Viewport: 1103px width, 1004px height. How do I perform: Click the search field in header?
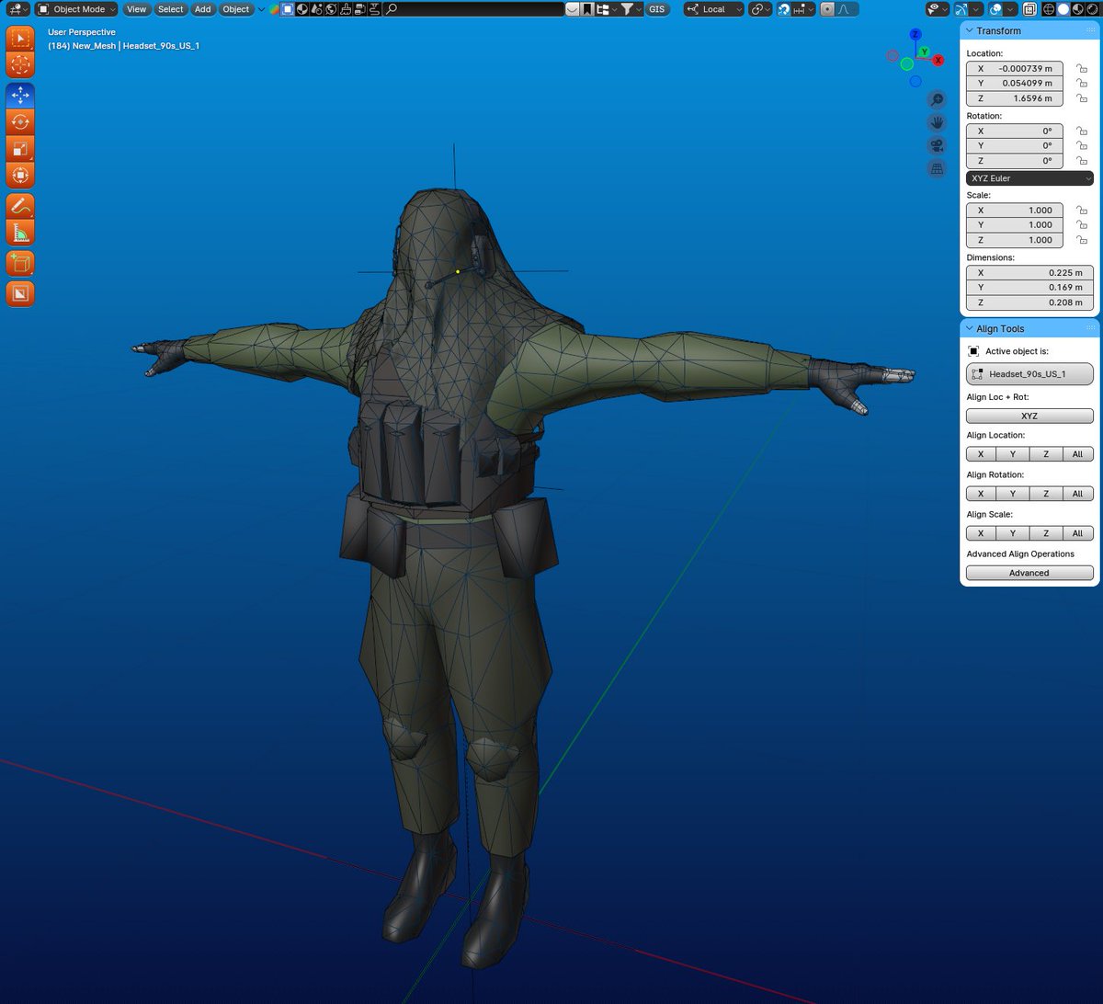(x=473, y=9)
